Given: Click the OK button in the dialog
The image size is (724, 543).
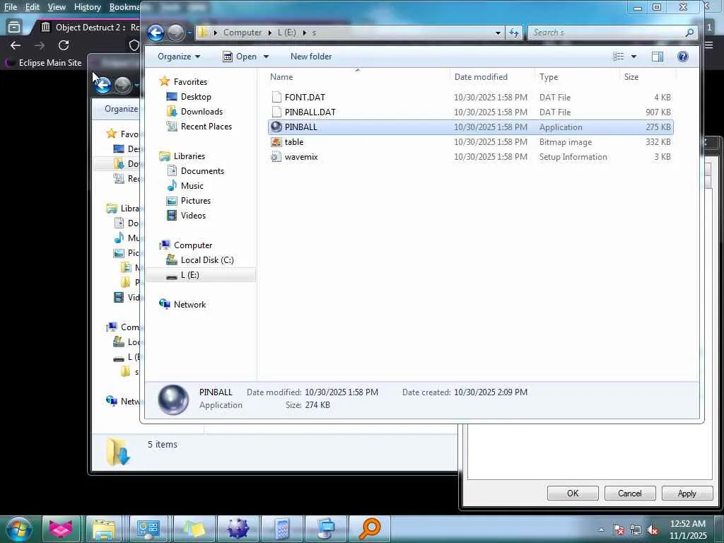Looking at the screenshot, I should pos(573,493).
